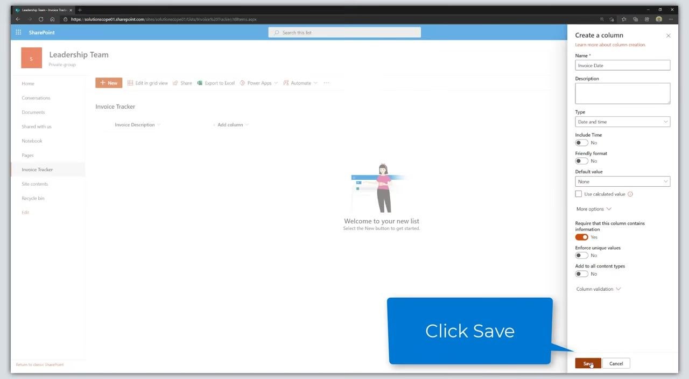This screenshot has width=689, height=379.
Task: Click the Leadership Team site logo tile
Action: pos(31,58)
